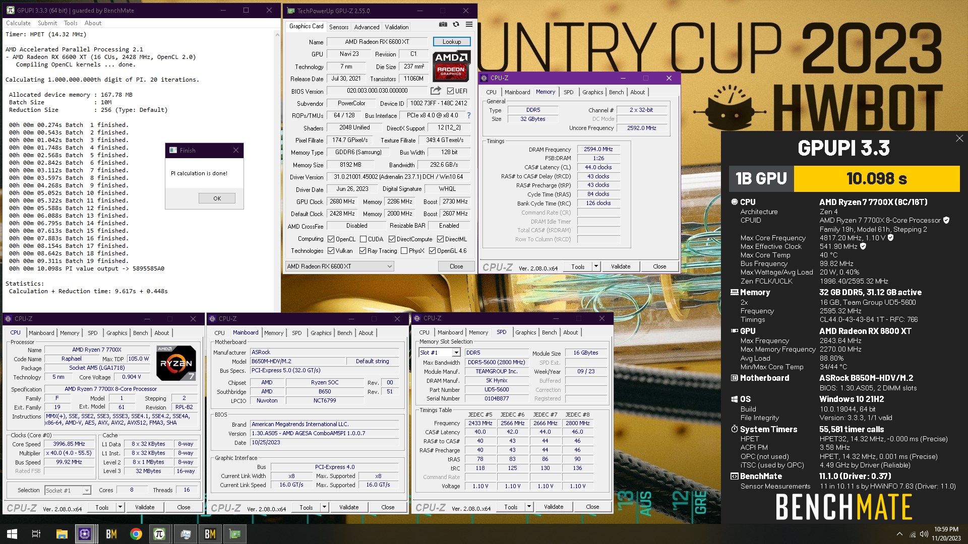Click the BenchMate Motherboard section icon
The height and width of the screenshot is (544, 968).
[x=735, y=378]
